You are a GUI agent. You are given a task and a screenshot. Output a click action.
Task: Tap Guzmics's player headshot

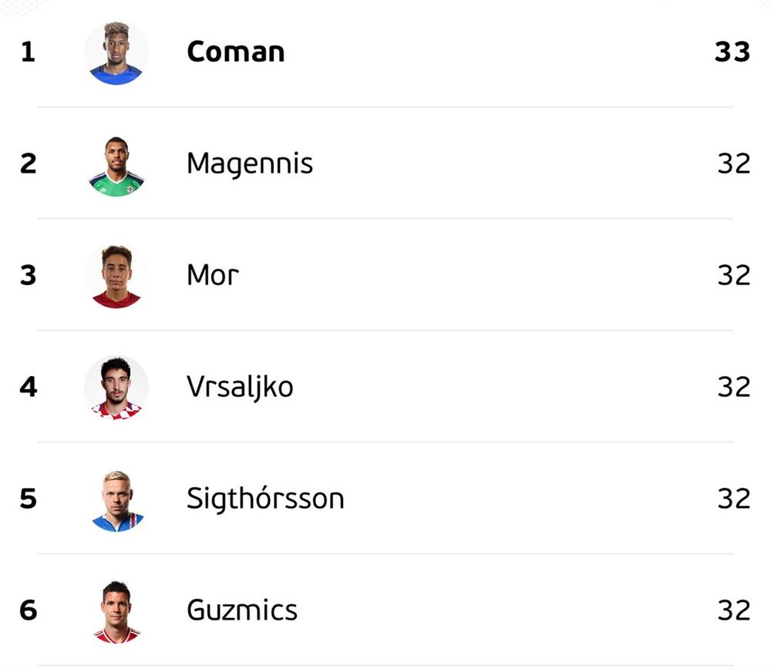(x=116, y=610)
